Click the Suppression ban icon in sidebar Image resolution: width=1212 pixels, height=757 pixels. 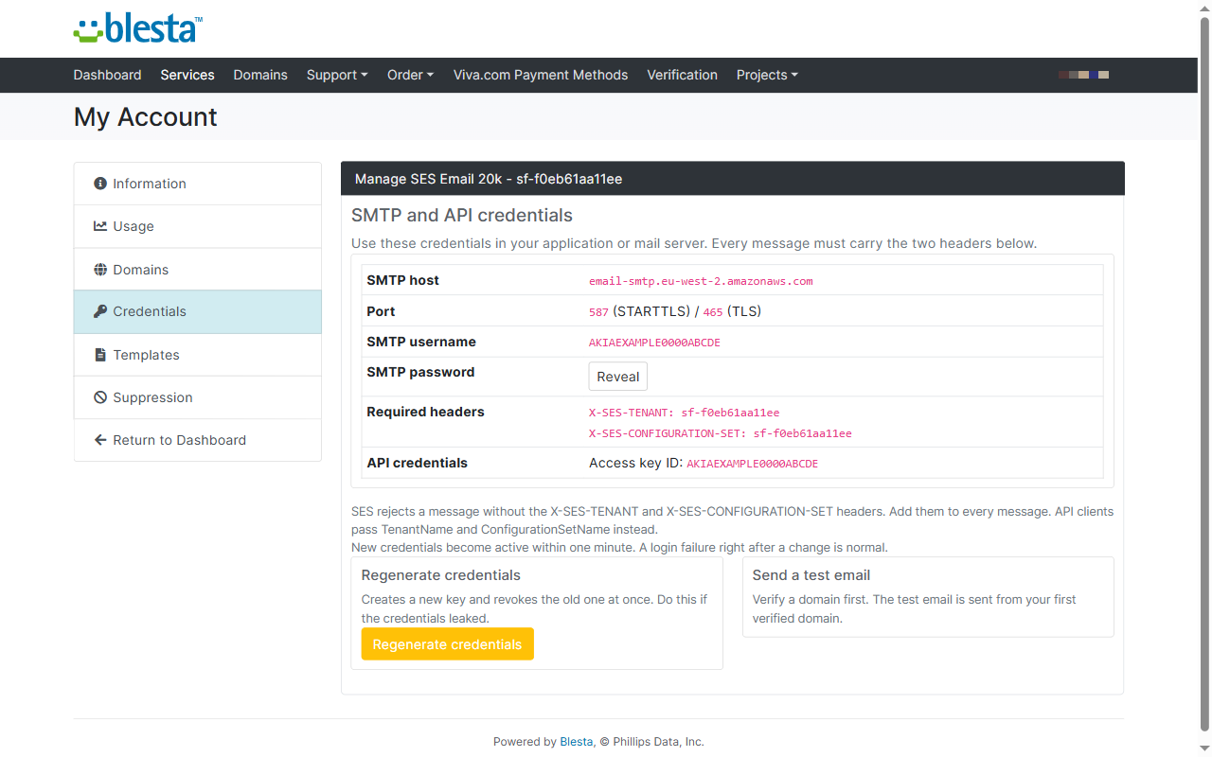(100, 397)
